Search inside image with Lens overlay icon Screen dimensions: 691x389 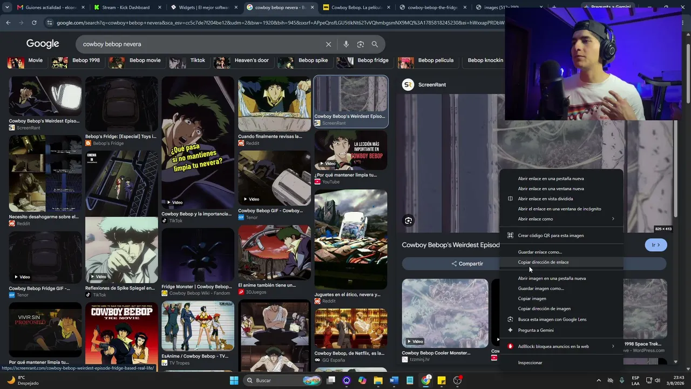408,220
